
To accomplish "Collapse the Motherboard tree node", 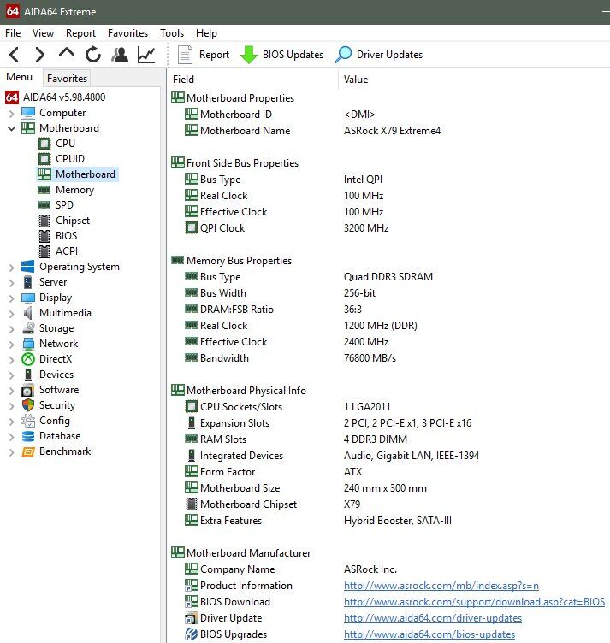I will [x=11, y=128].
